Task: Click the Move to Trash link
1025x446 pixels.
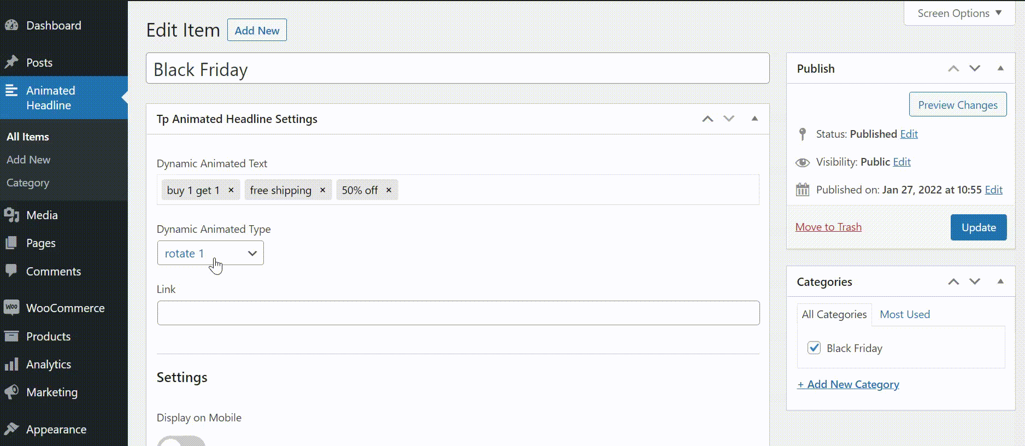Action: (x=828, y=227)
